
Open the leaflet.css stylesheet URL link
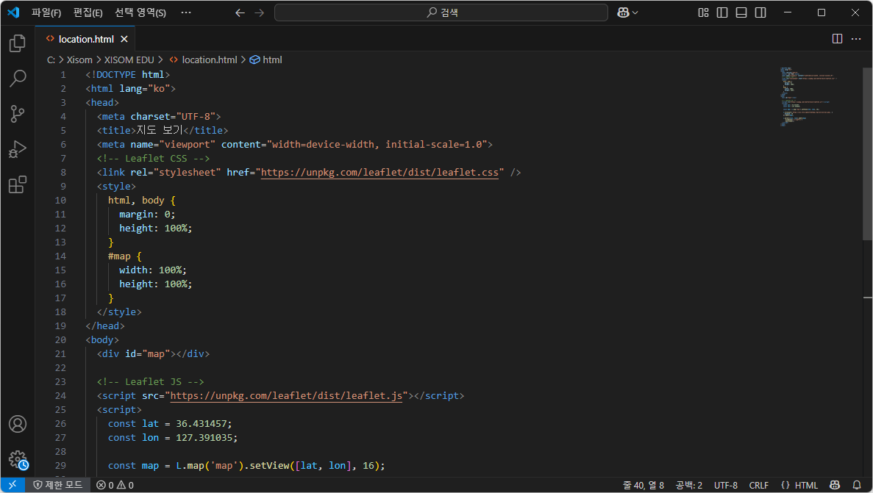[x=380, y=173]
